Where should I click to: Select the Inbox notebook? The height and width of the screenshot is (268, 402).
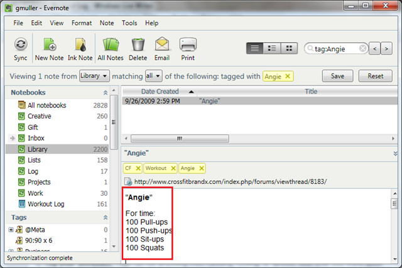pos(57,138)
